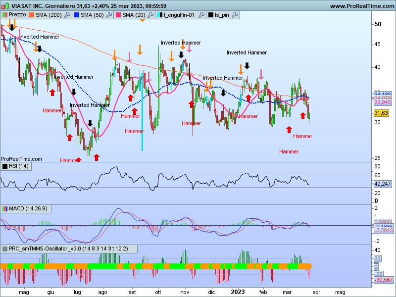Click the 'set' month label on time axis
Screen dimensions: 396x297
tap(132, 292)
